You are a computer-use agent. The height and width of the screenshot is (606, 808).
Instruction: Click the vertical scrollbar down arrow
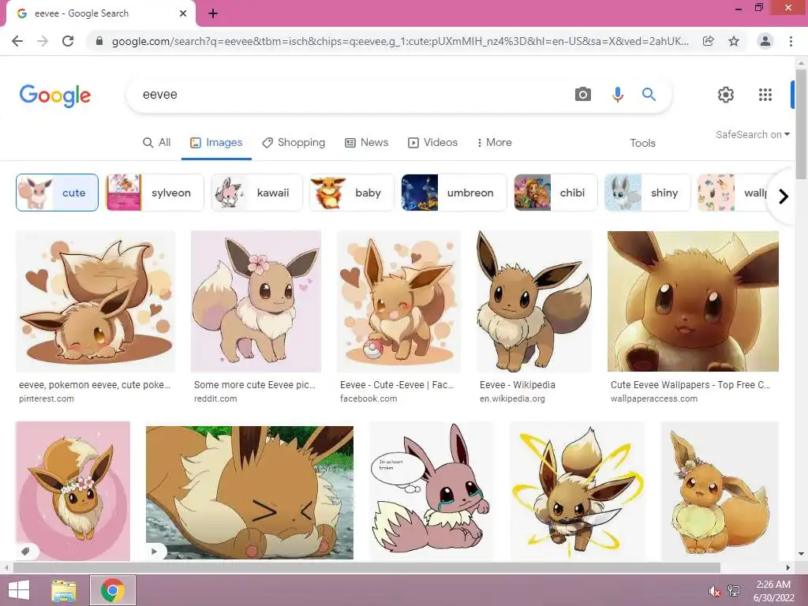coord(801,555)
